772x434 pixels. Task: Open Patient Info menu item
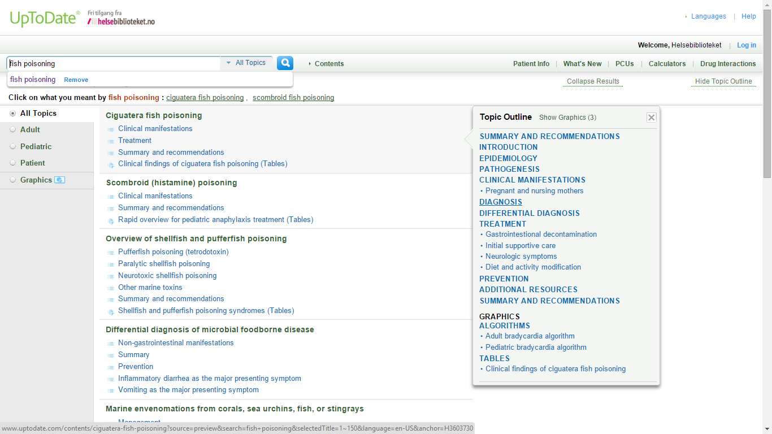click(x=531, y=64)
